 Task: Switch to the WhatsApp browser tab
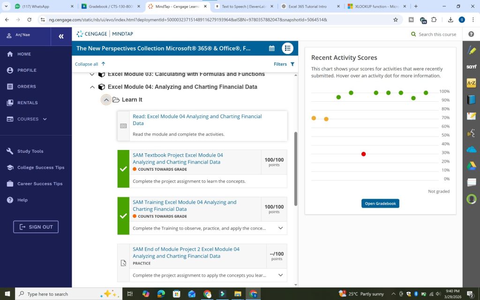click(x=44, y=6)
